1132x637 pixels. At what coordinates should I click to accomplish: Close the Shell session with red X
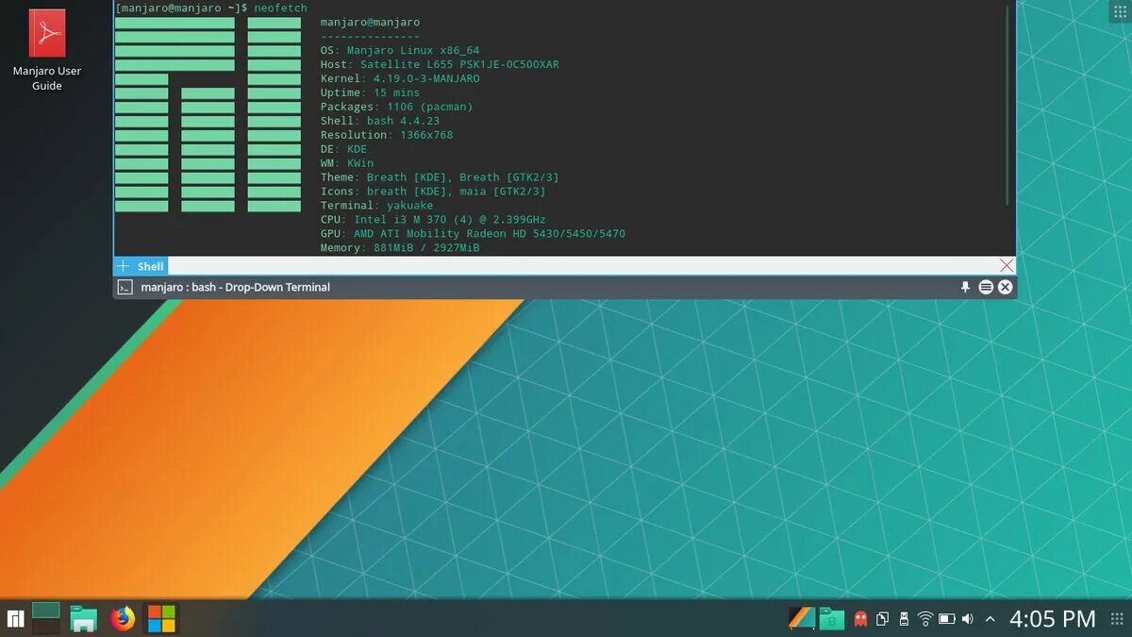pos(1007,266)
